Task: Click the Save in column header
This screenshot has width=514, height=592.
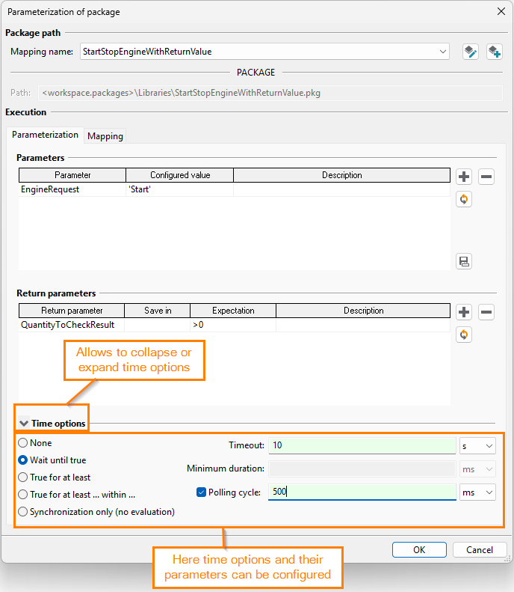Action: coord(158,311)
